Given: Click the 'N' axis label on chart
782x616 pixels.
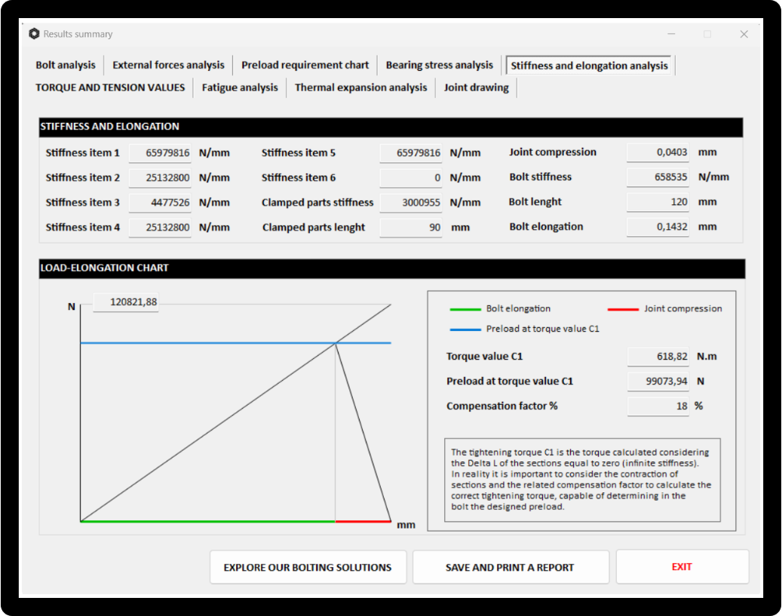Looking at the screenshot, I should [72, 307].
